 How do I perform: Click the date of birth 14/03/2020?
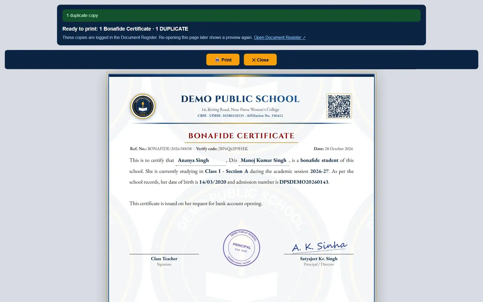213,182
